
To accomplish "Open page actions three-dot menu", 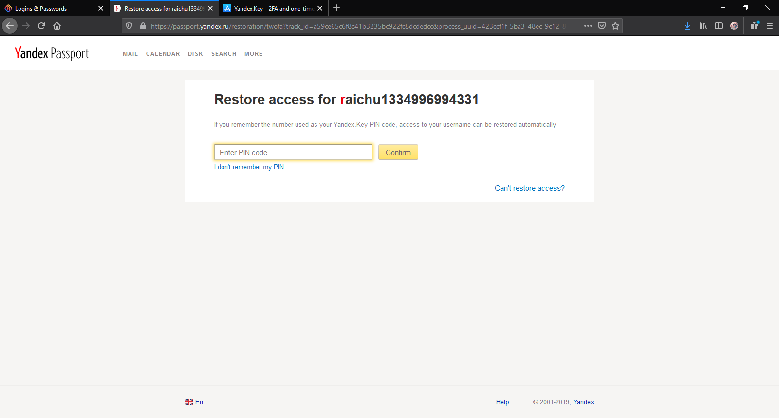I will (588, 26).
